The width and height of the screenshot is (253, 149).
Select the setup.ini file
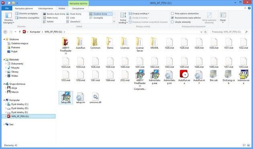pos(80,97)
